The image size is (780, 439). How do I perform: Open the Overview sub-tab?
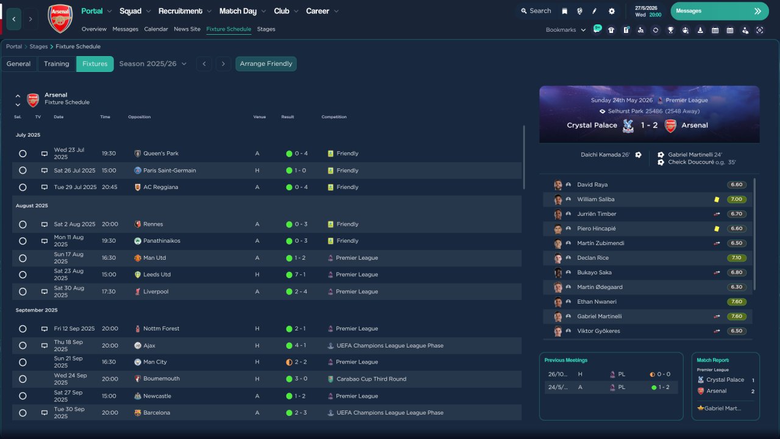tap(94, 29)
